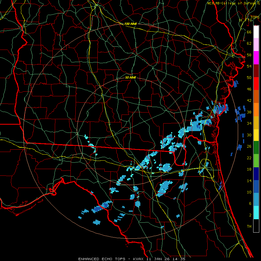Click the '22' legend scale value
Screen dimensions: 261x261
point(249,158)
